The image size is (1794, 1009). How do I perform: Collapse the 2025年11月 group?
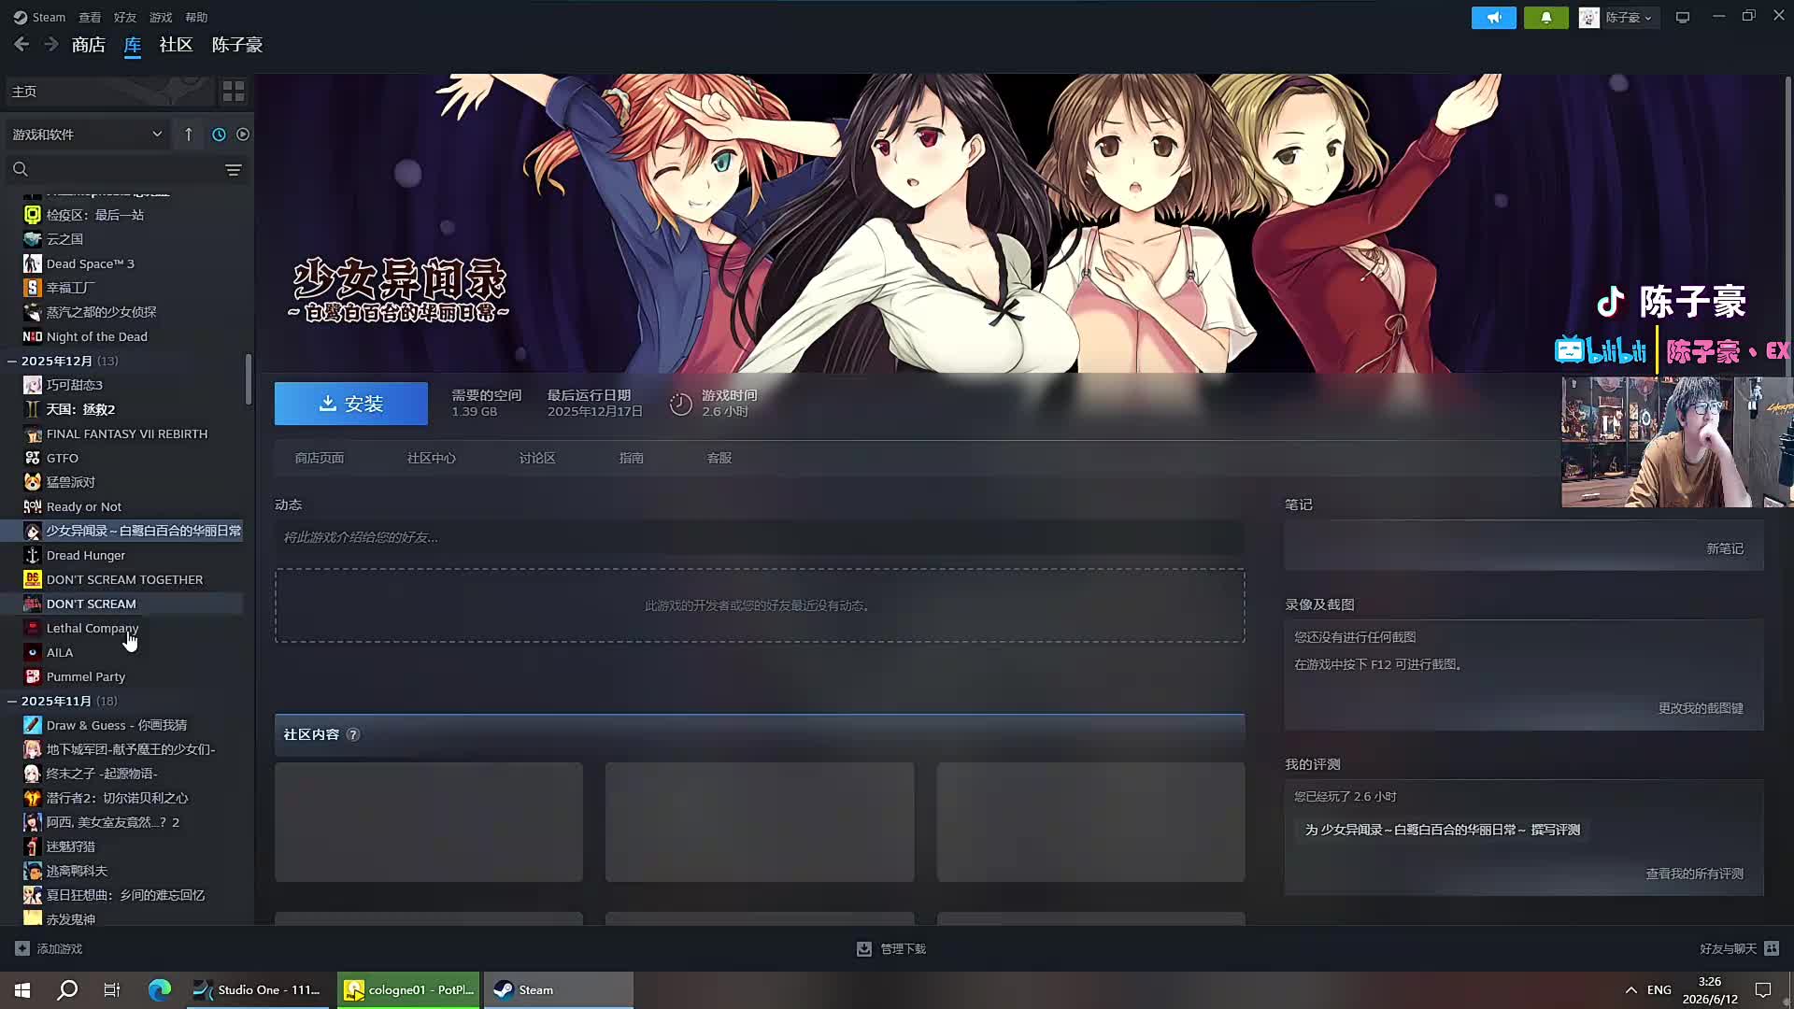point(12,701)
